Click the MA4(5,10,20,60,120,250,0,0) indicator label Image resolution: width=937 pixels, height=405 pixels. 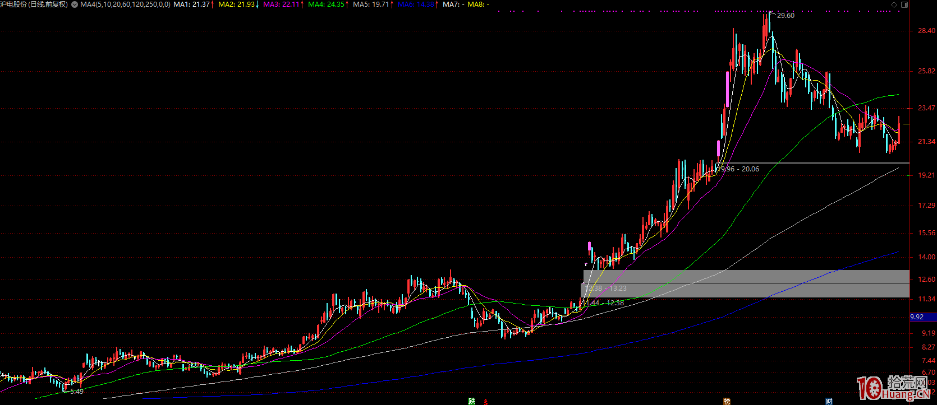click(125, 4)
